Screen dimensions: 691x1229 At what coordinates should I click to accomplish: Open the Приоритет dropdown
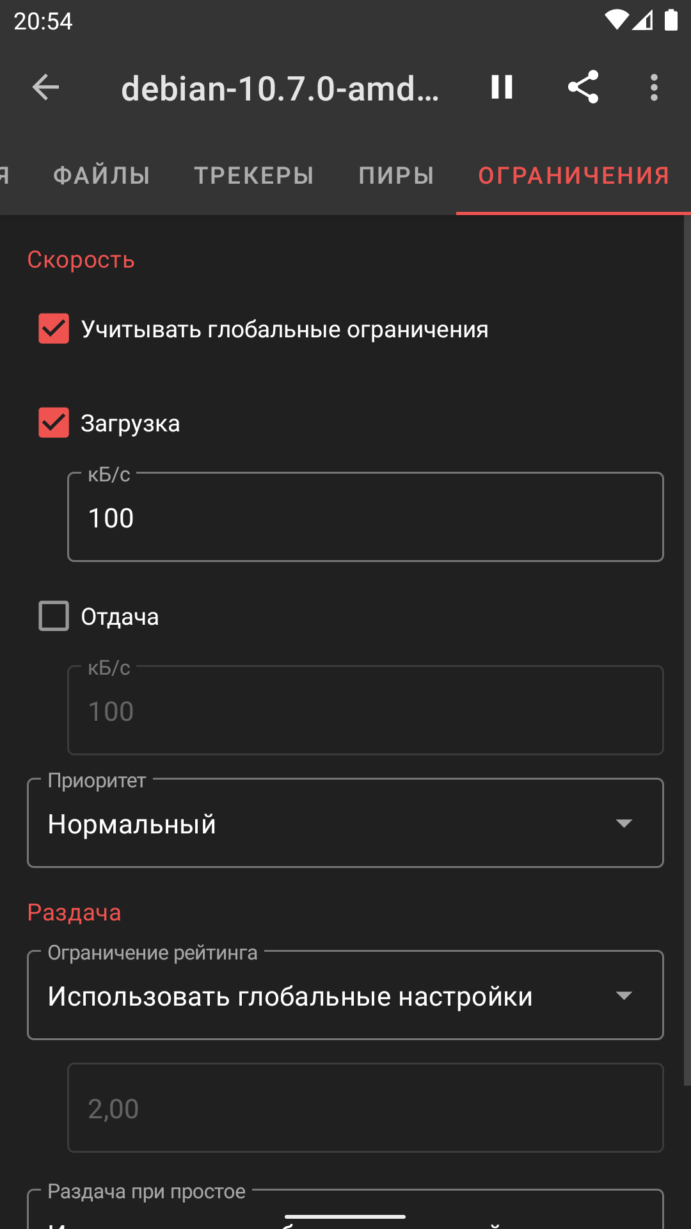pyautogui.click(x=345, y=823)
